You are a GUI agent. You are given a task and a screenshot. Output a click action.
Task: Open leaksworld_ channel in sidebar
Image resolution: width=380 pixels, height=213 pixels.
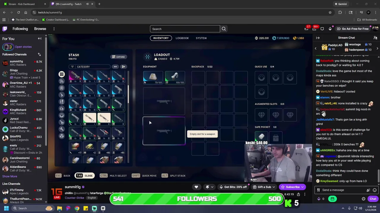(x=23, y=94)
